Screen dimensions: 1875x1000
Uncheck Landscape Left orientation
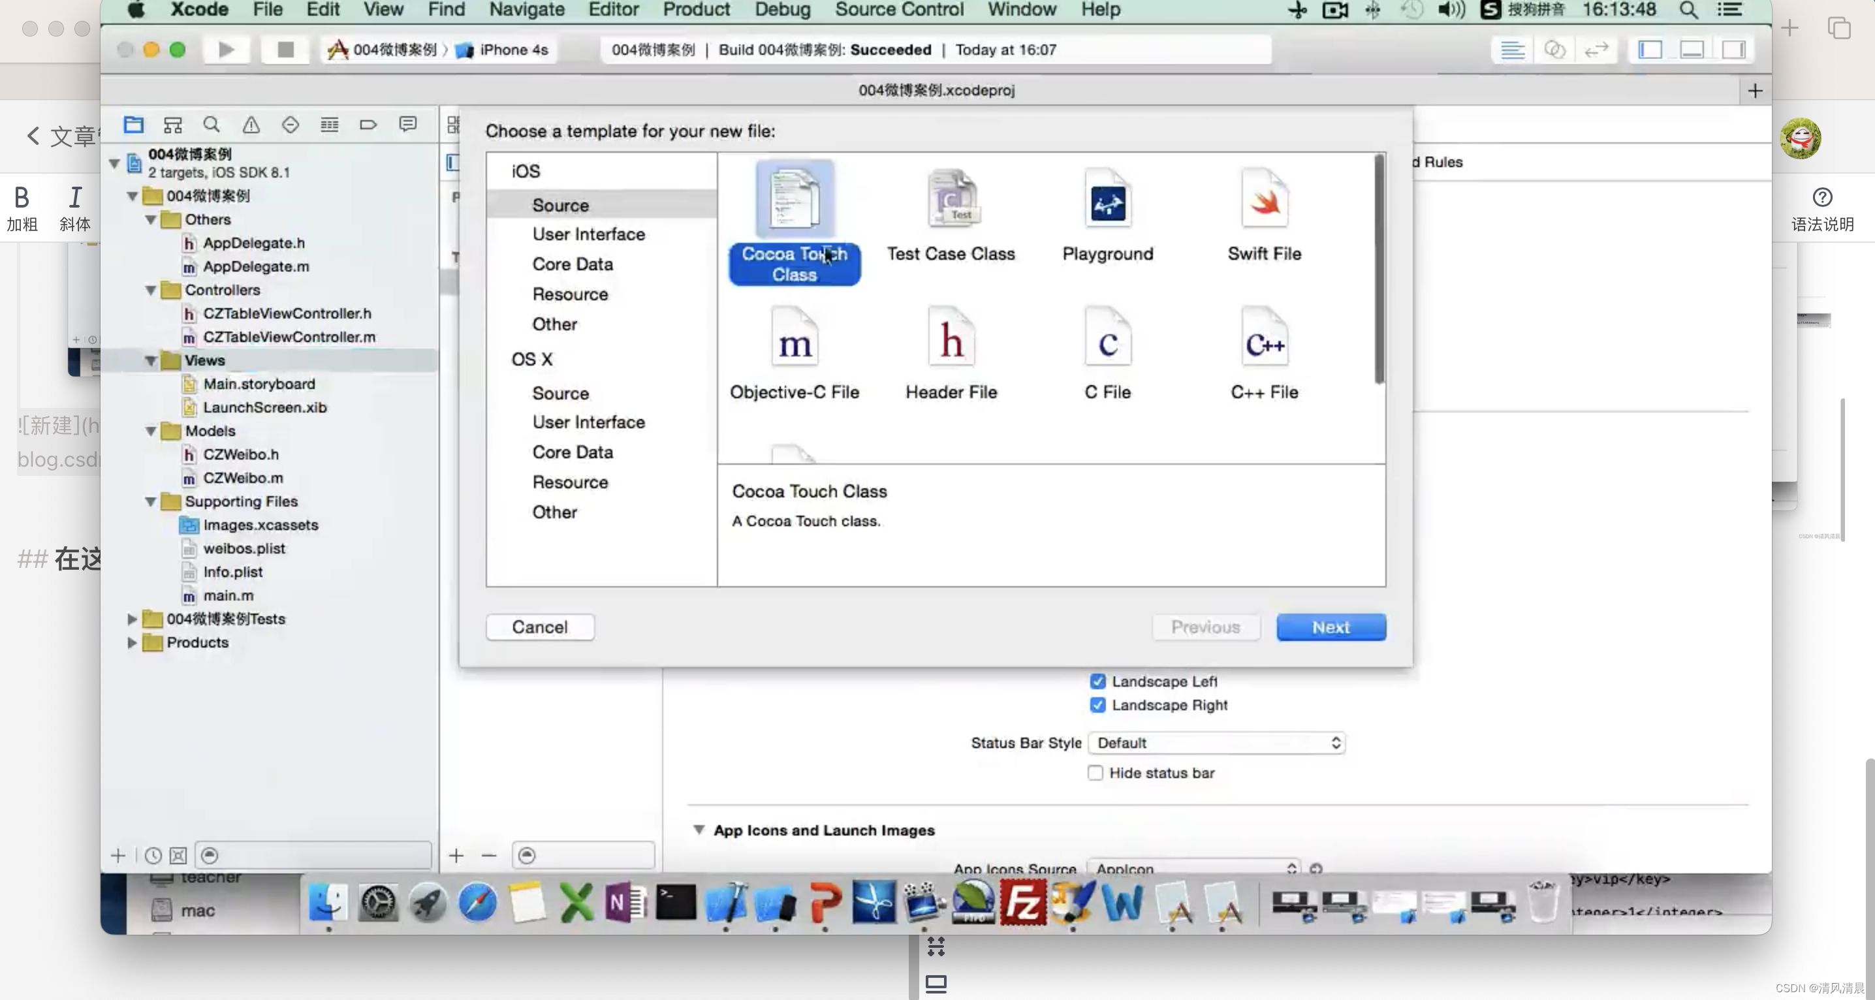tap(1097, 681)
